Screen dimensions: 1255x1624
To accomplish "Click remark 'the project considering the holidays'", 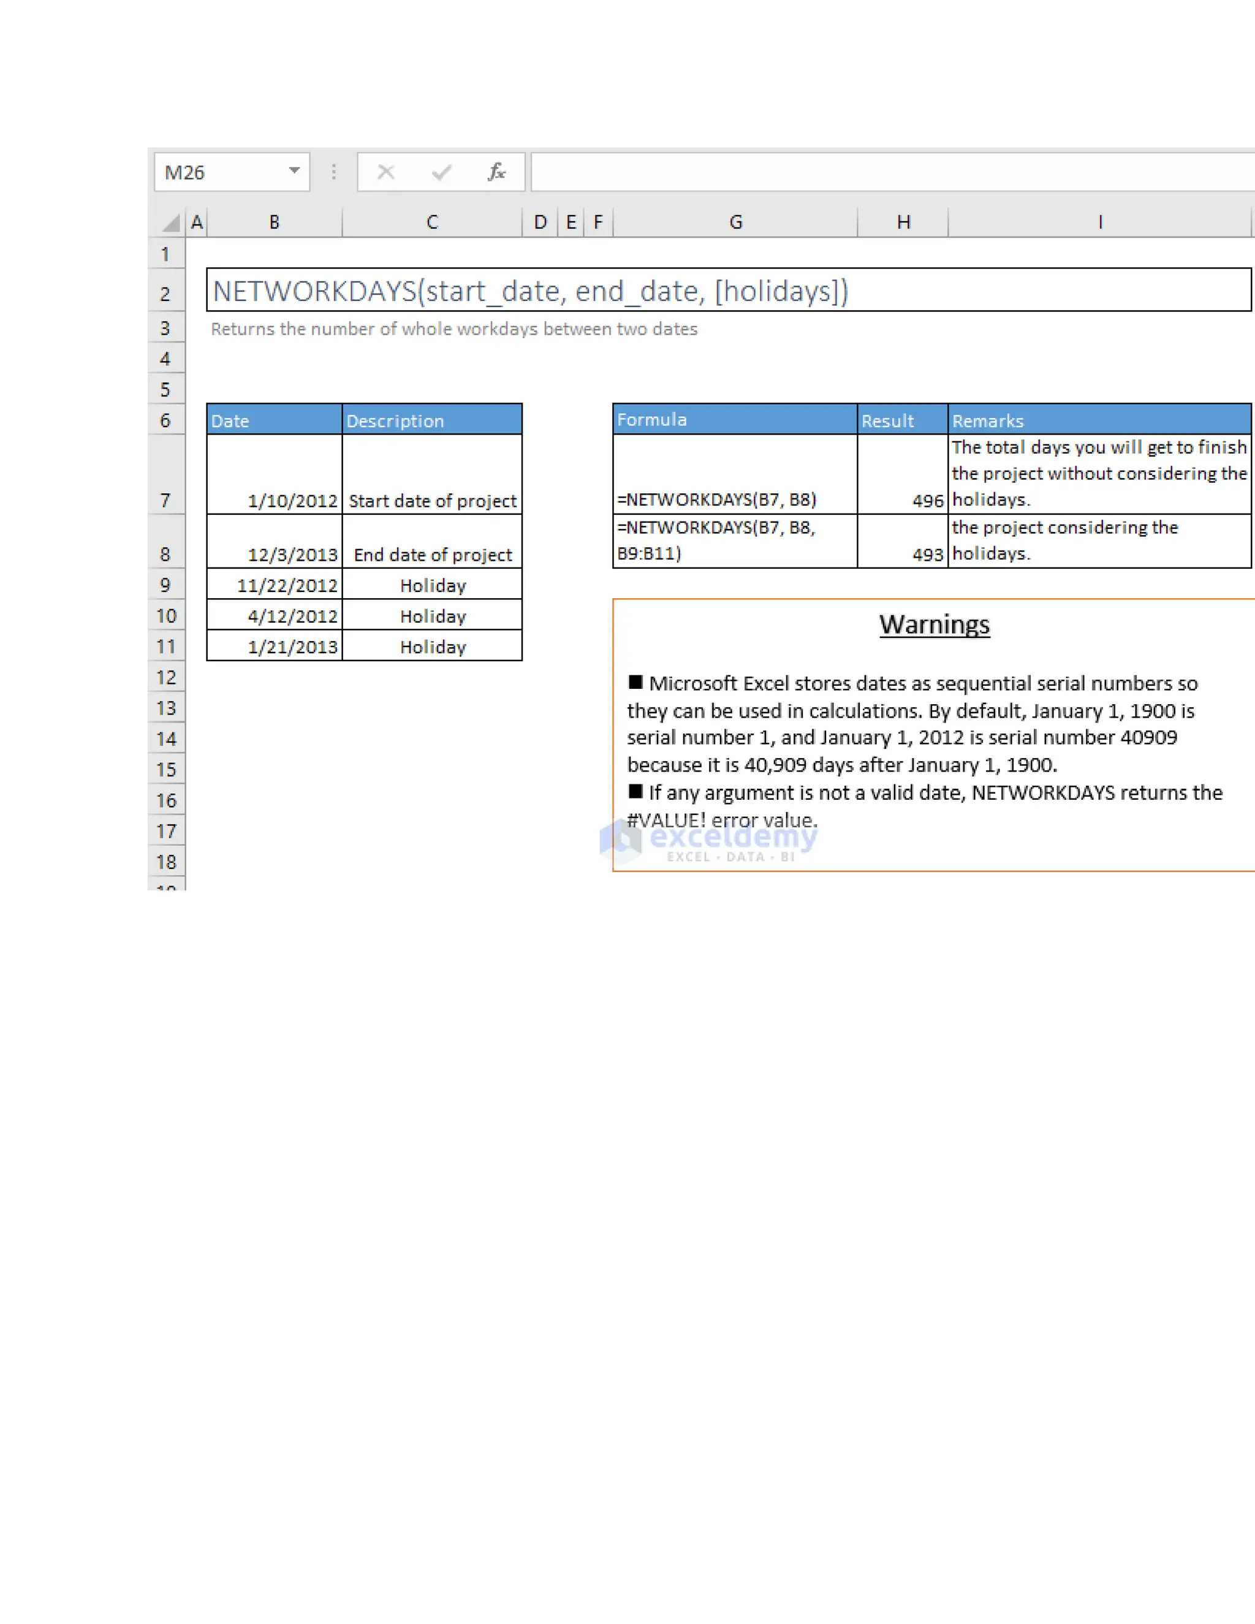I will pos(1101,541).
